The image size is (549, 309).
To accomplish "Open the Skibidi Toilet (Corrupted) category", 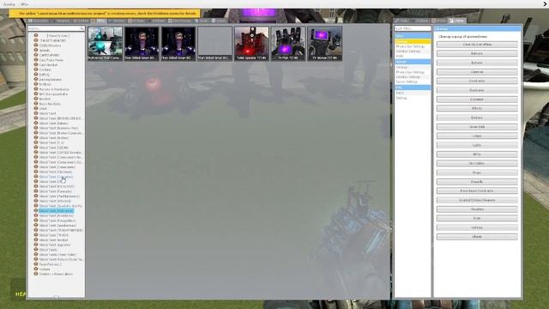I will pos(56,177).
